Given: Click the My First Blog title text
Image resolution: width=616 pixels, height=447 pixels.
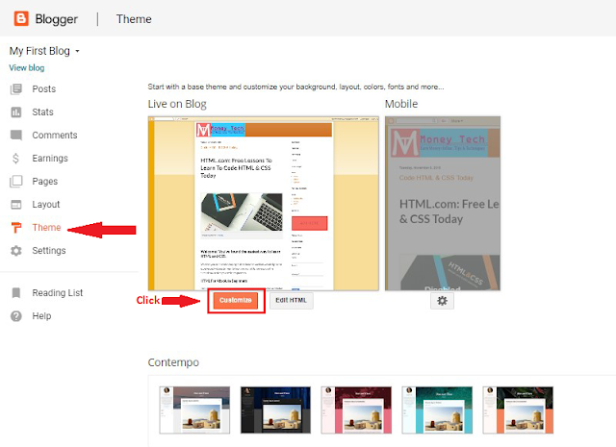Looking at the screenshot, I should click(39, 51).
